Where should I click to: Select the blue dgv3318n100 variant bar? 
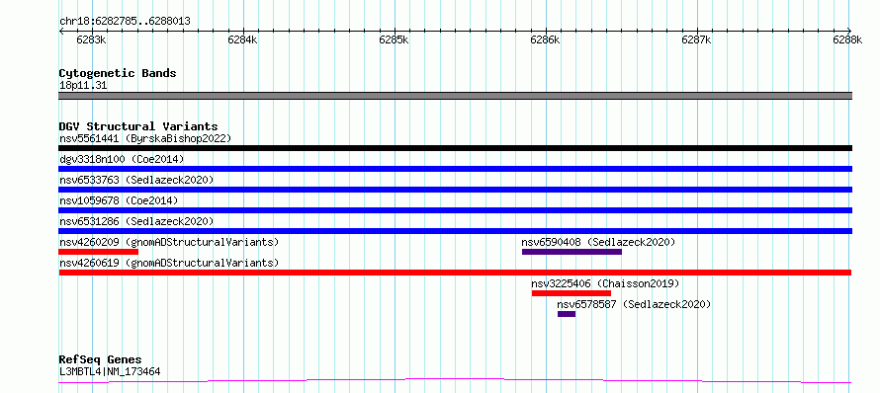point(455,169)
